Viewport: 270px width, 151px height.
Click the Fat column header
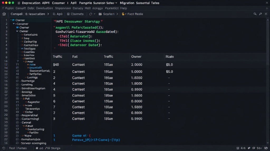(x=75, y=57)
